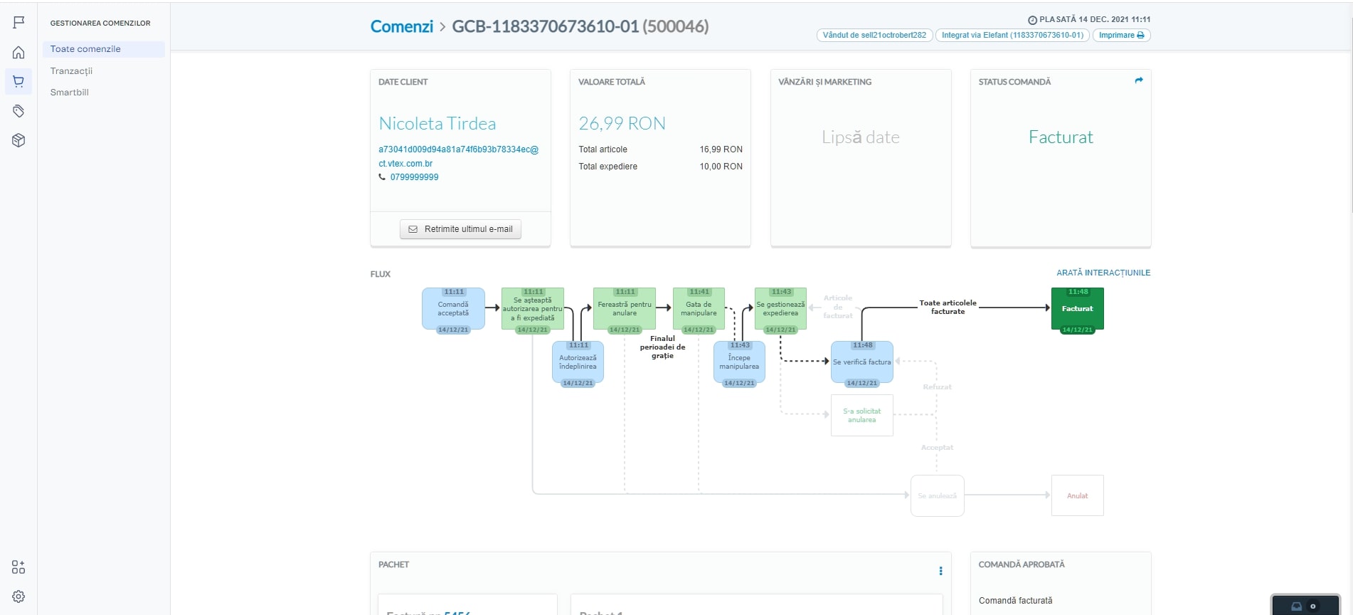Open the three-dot menu in Pachet
Screen dimensions: 1353x615
[940, 571]
